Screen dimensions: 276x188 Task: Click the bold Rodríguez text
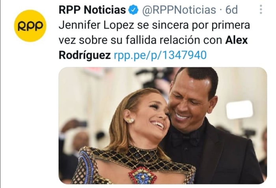[x=85, y=55]
